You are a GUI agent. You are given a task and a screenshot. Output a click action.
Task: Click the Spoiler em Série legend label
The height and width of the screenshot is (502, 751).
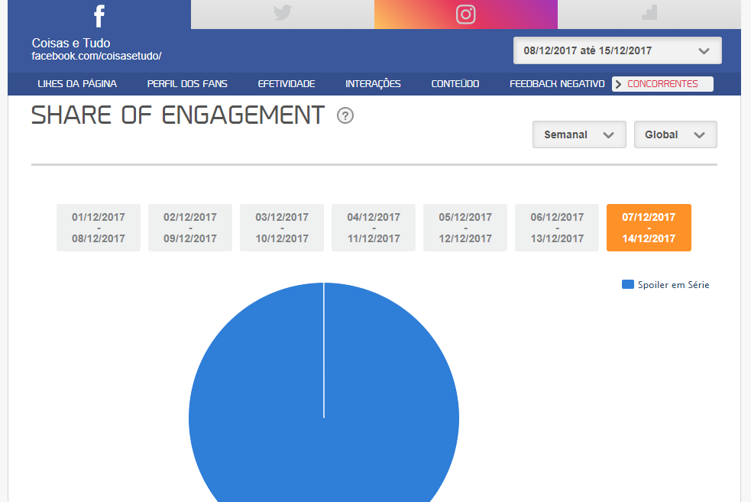[x=673, y=285]
